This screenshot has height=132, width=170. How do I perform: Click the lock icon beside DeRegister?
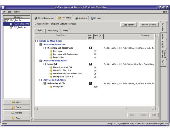[51, 87]
